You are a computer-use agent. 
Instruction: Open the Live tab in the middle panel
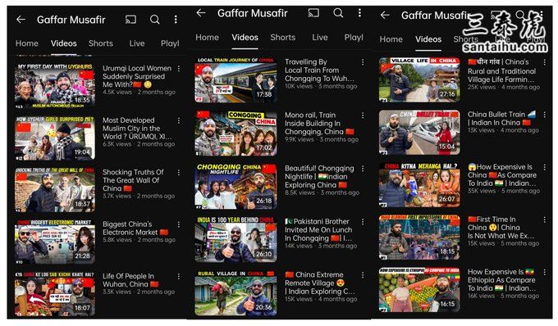319,38
